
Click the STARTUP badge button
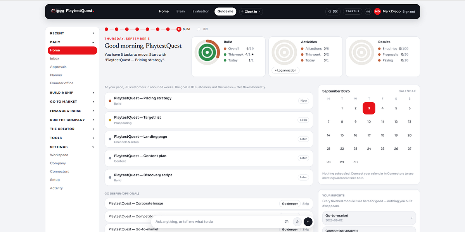[x=353, y=12]
